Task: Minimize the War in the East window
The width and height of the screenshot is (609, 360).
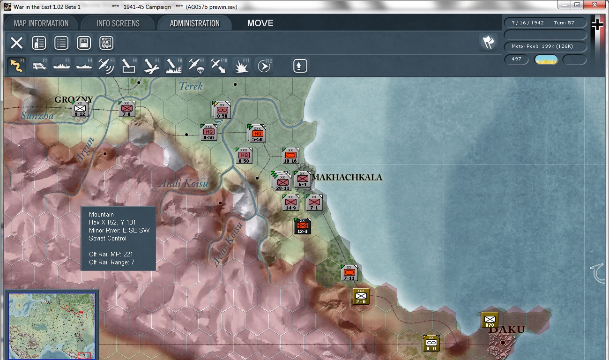Action: pyautogui.click(x=565, y=5)
